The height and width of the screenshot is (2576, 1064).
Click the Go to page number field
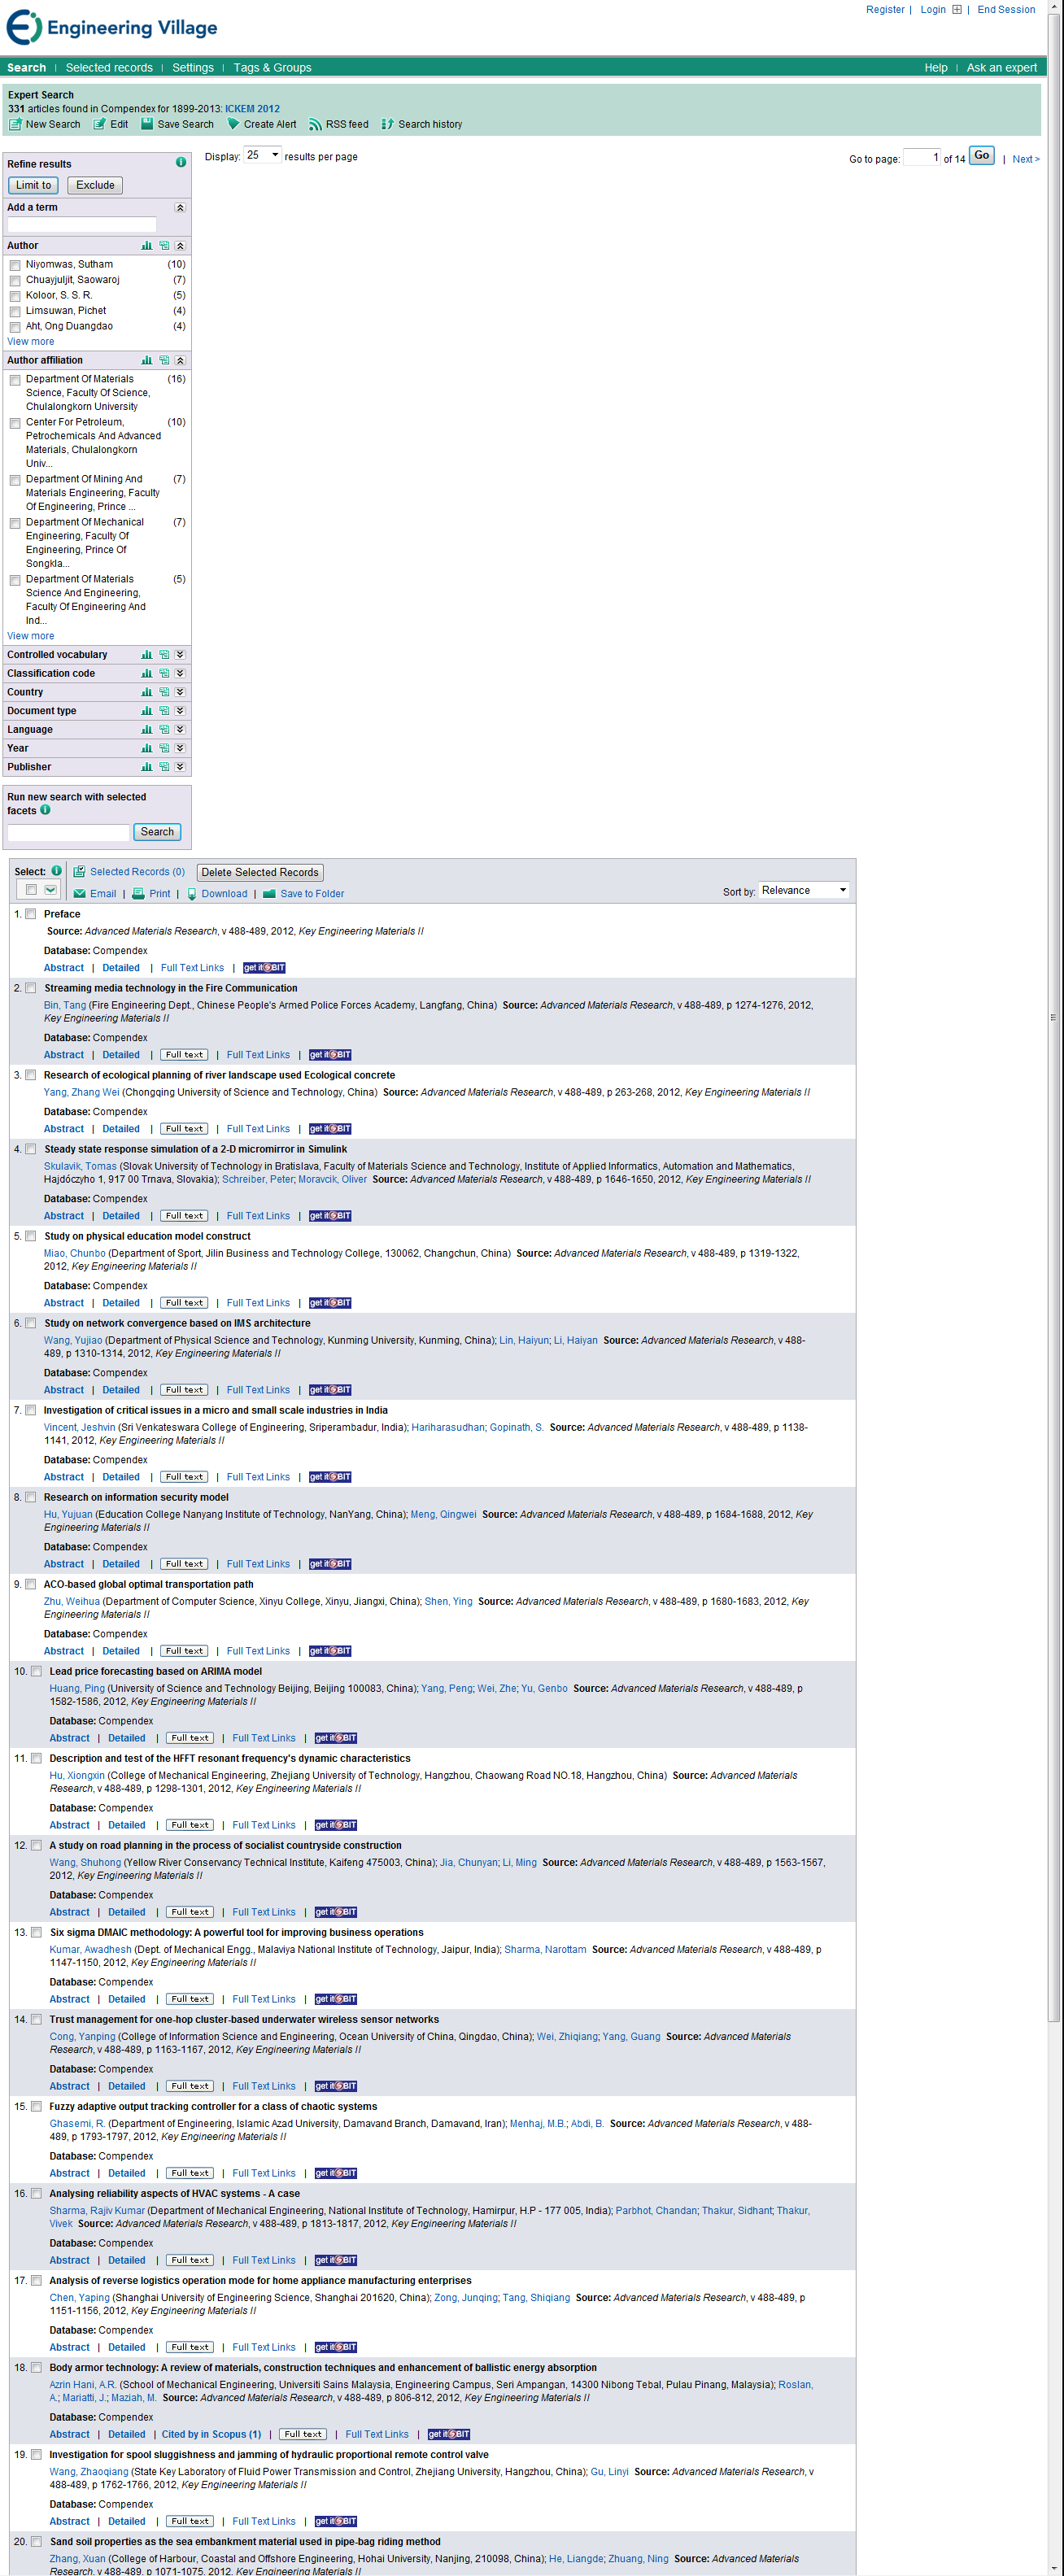click(922, 157)
